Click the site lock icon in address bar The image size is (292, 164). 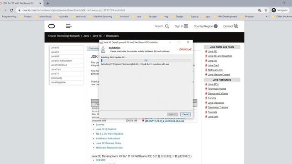coord(19,10)
